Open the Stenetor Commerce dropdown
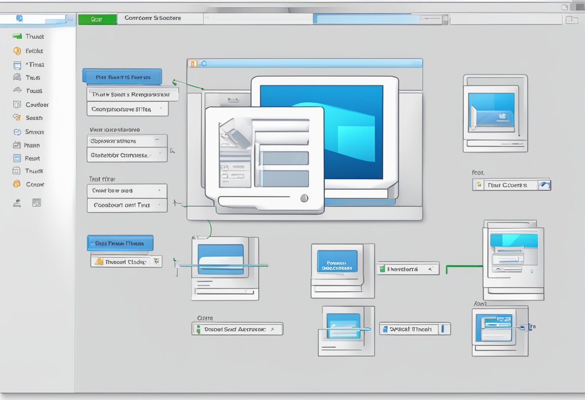This screenshot has width=585, height=400. [127, 155]
